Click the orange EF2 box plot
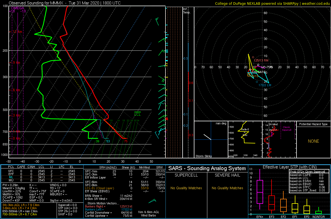 tap(284, 203)
